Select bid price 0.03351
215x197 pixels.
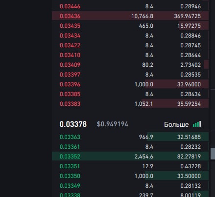70,166
